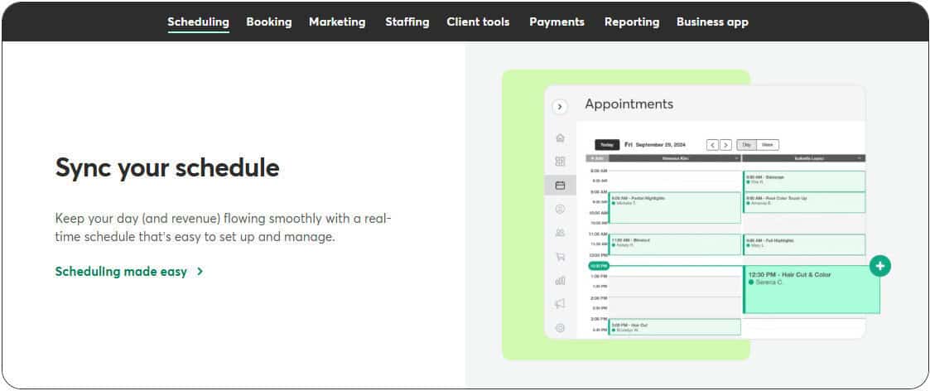930x391 pixels.
Task: Click the Home icon in the sidebar
Action: pyautogui.click(x=560, y=138)
